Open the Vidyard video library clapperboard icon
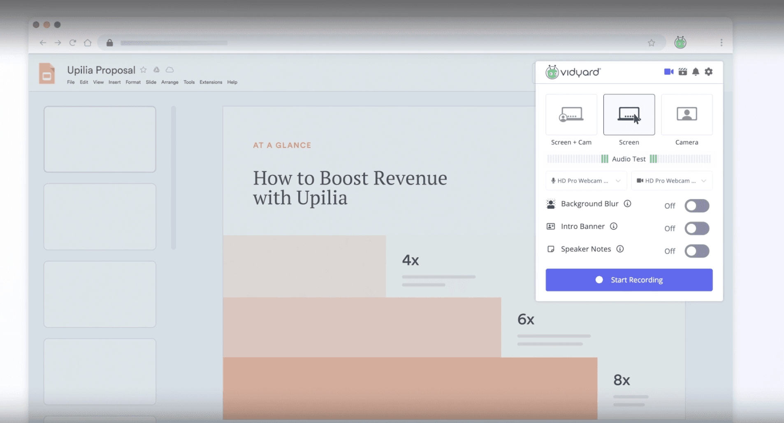This screenshot has height=423, width=784. (682, 71)
